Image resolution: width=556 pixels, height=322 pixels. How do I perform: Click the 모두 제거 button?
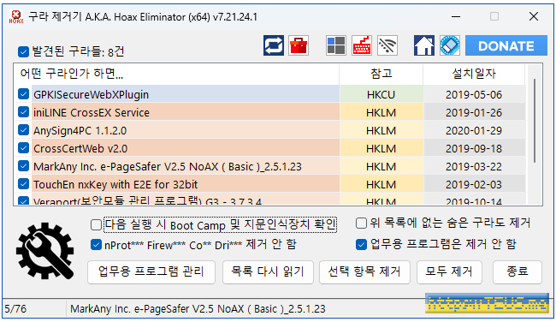pos(449,272)
